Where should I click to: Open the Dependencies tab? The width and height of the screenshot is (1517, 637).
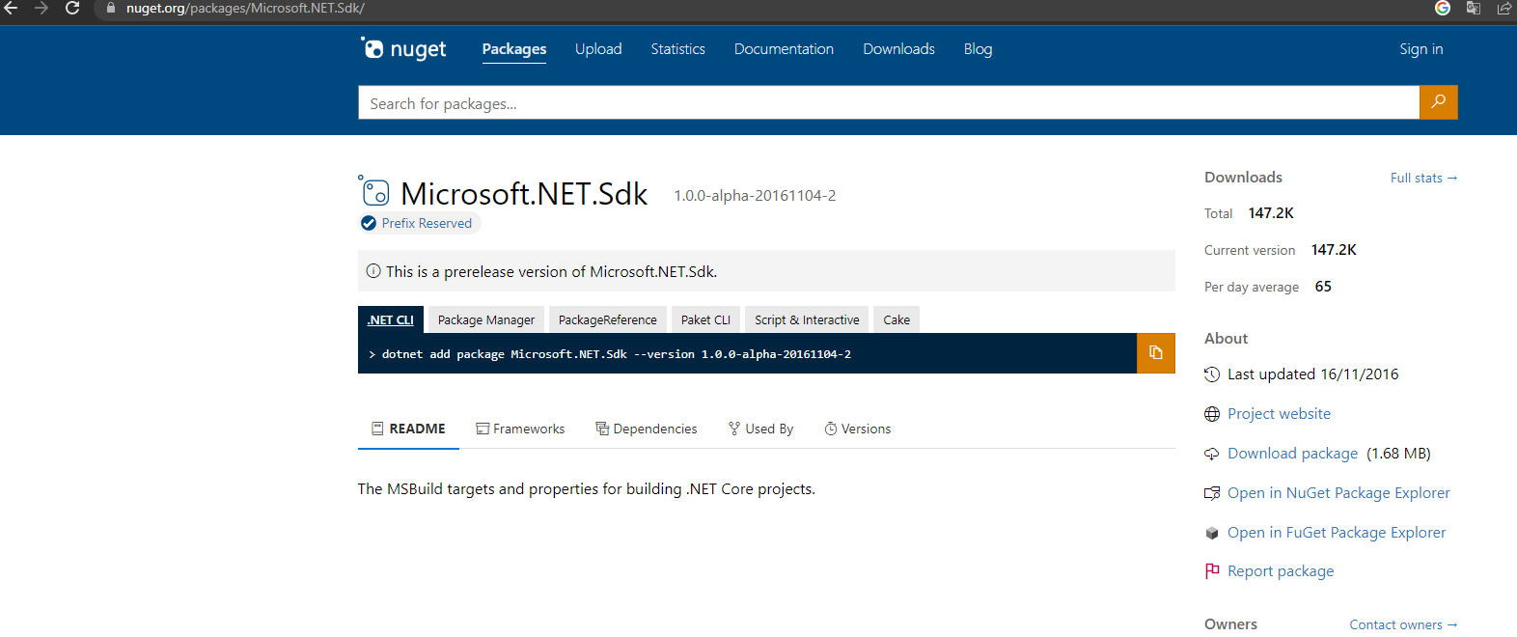tap(647, 429)
